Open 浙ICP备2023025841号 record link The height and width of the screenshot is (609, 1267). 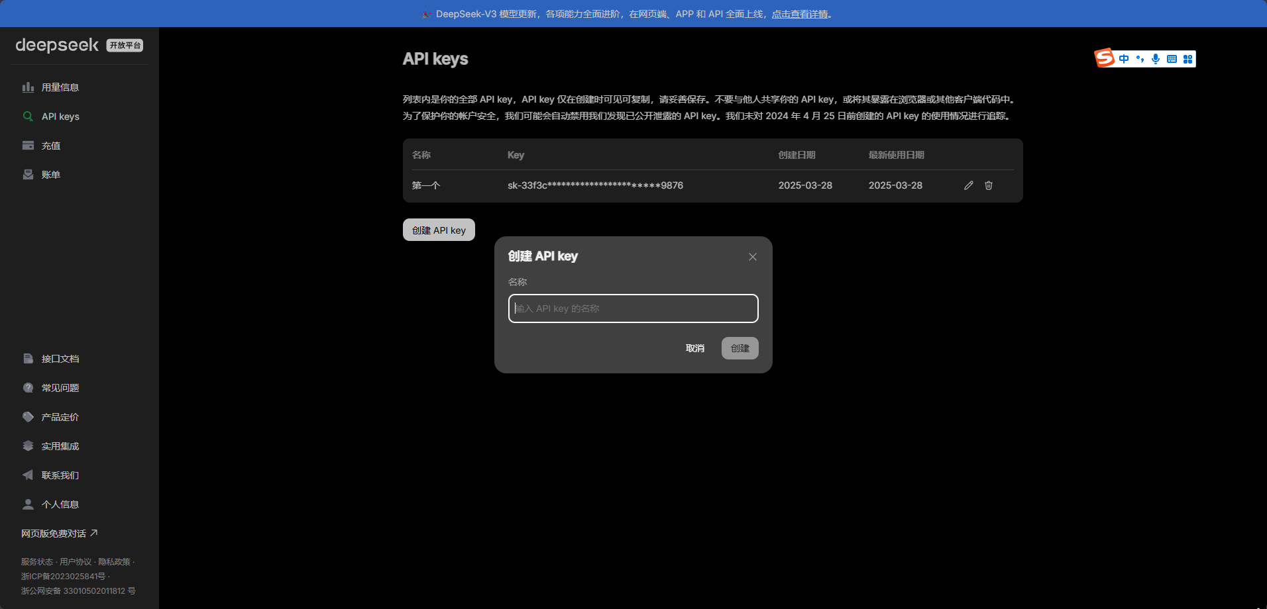pos(63,577)
